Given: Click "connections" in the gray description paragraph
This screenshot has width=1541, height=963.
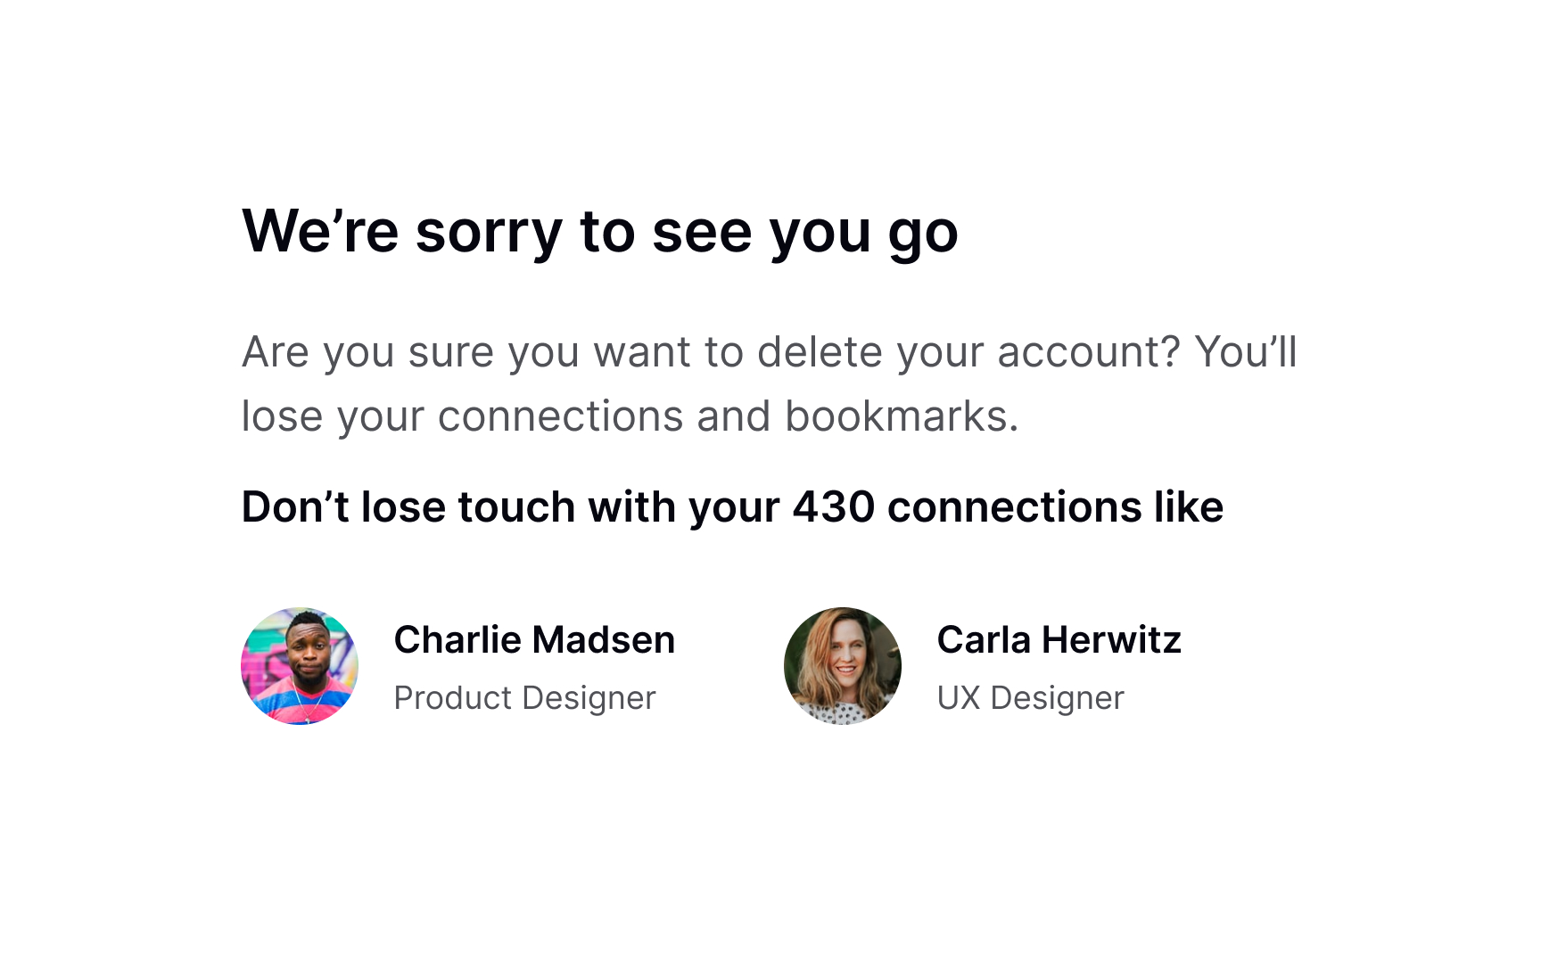Looking at the screenshot, I should (x=560, y=416).
